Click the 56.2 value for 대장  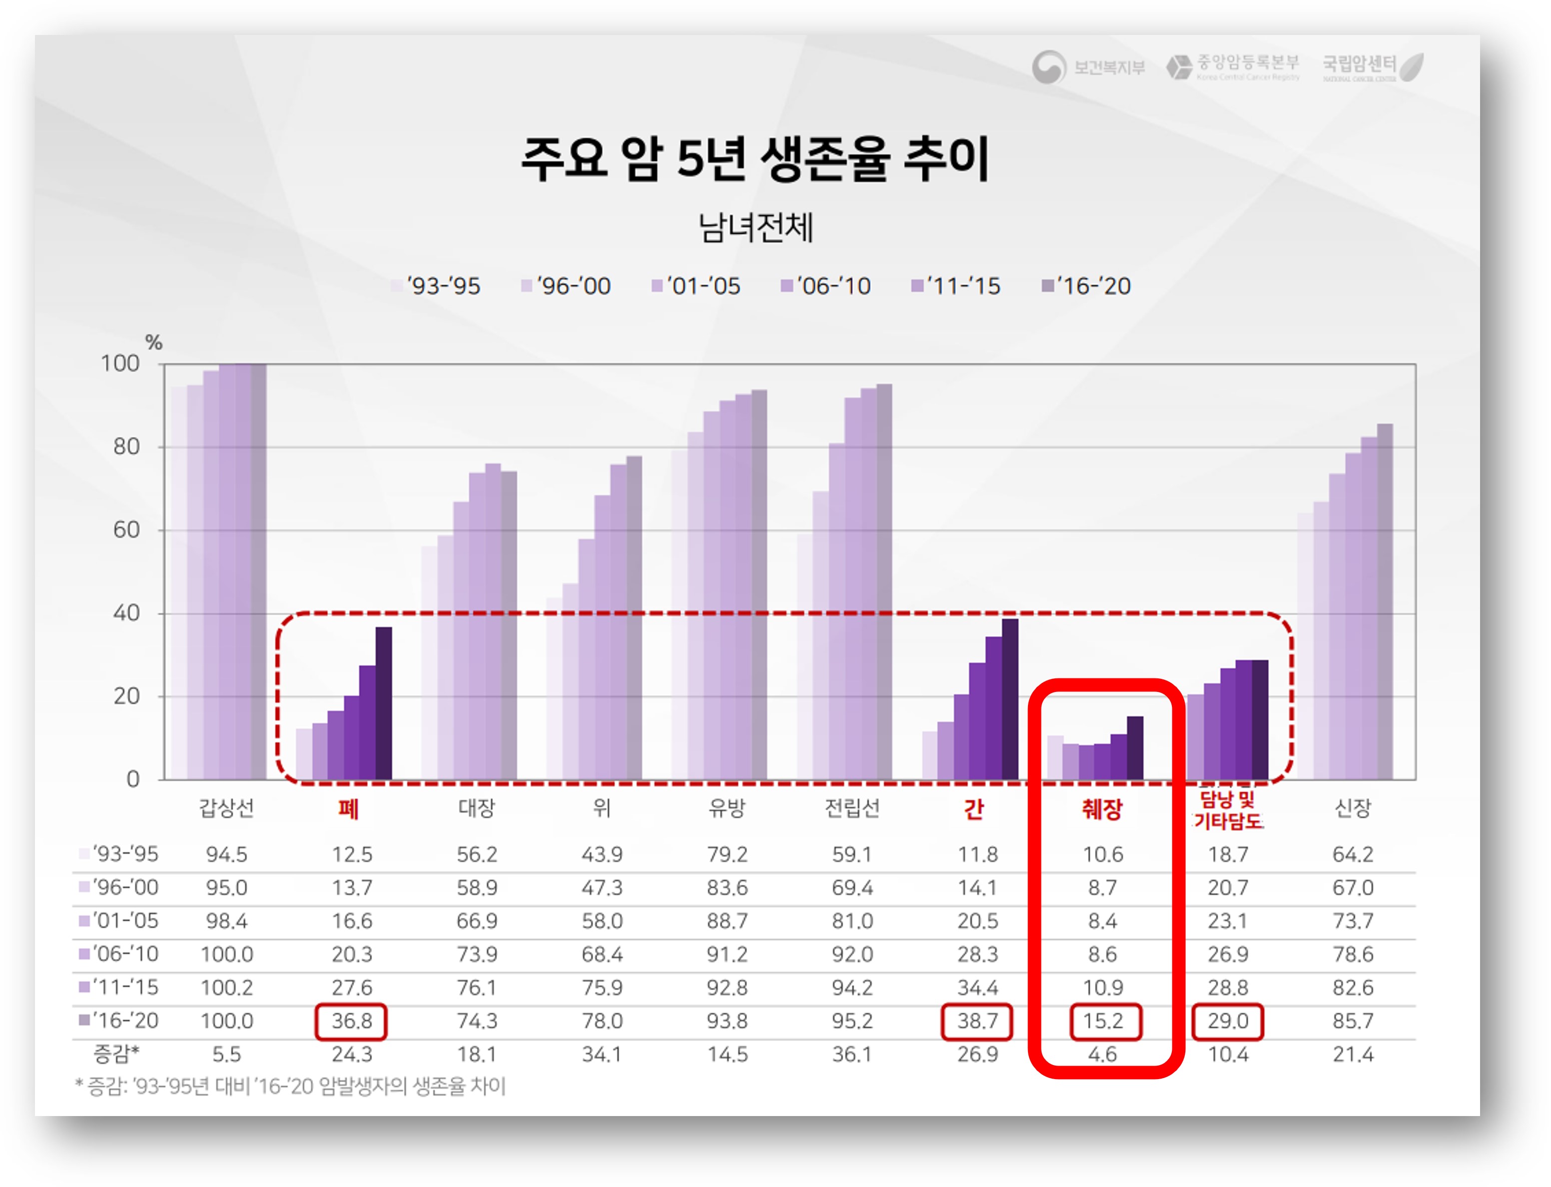477,855
